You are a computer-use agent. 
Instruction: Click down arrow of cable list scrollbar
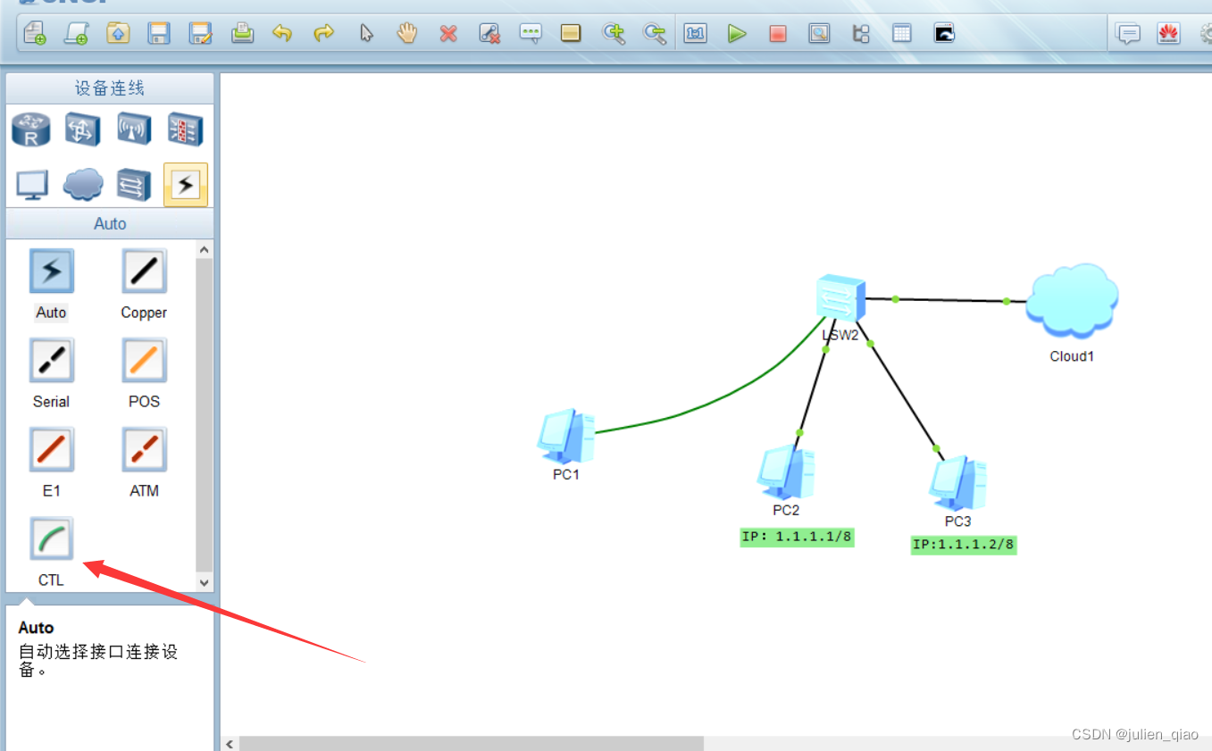click(205, 582)
